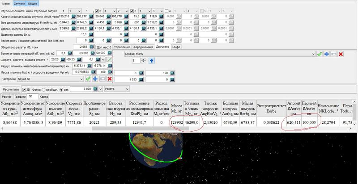Image resolution: width=358 pixels, height=184 pixels.
Task: Switch to the Карта tab
Action: point(43,97)
